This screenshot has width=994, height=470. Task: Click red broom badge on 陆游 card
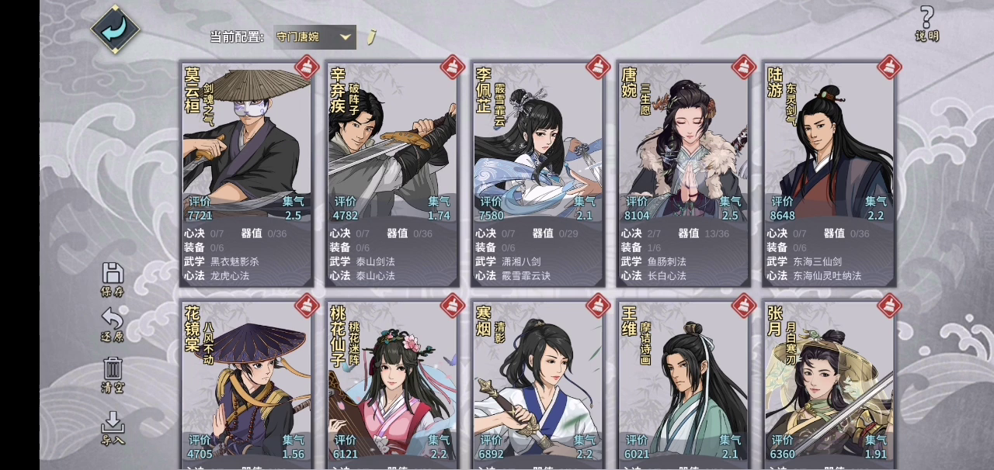pos(889,67)
